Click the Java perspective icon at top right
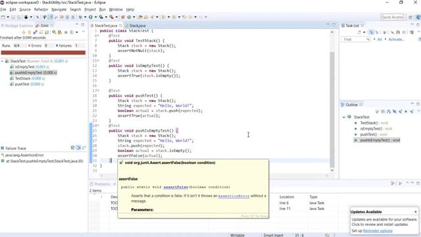421x237 pixels. tap(418, 17)
